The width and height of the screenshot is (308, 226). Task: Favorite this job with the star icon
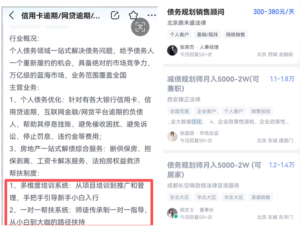(x=133, y=15)
